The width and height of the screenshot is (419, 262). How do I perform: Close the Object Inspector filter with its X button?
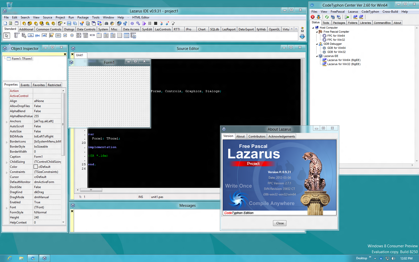tap(65, 54)
